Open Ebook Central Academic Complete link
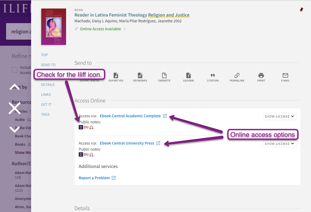Image resolution: width=311 pixels, height=212 pixels. (130, 116)
